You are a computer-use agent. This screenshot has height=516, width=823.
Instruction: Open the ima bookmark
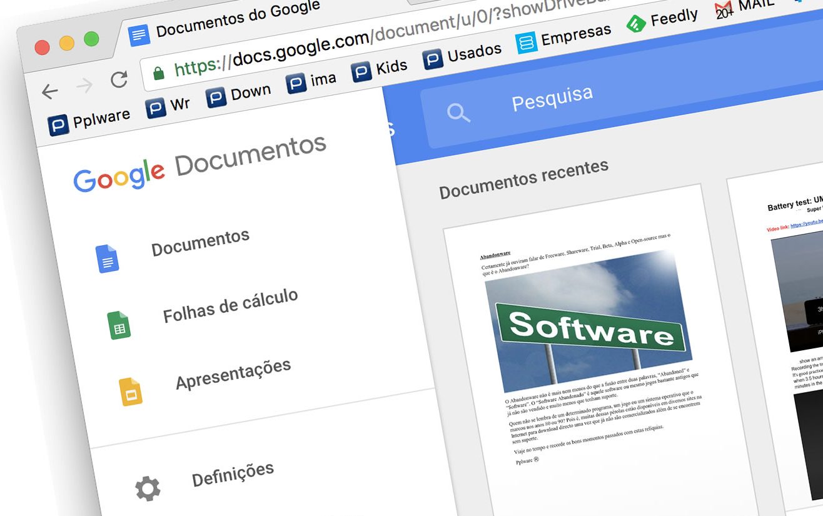[311, 81]
